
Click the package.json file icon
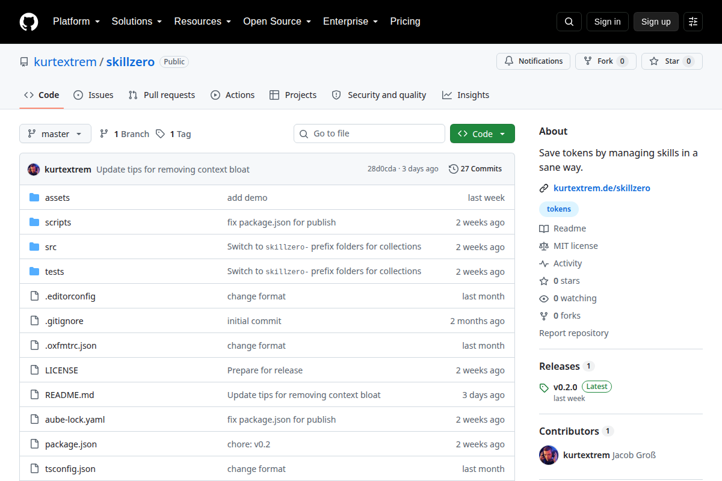coord(34,444)
